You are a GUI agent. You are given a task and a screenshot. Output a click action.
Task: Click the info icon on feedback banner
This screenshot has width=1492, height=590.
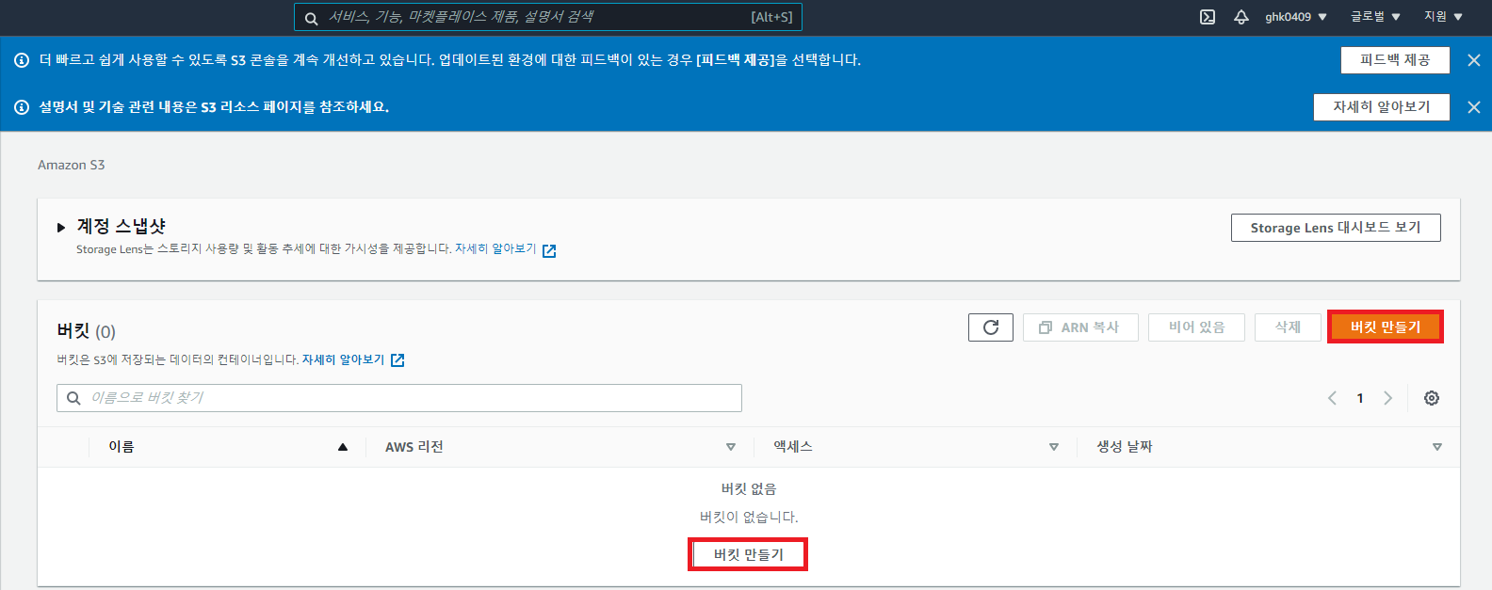click(22, 60)
